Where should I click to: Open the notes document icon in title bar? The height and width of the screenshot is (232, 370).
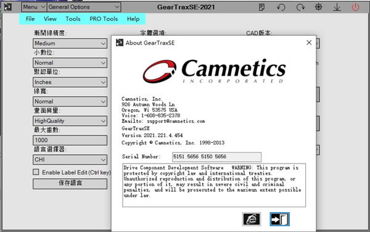[x=261, y=7]
